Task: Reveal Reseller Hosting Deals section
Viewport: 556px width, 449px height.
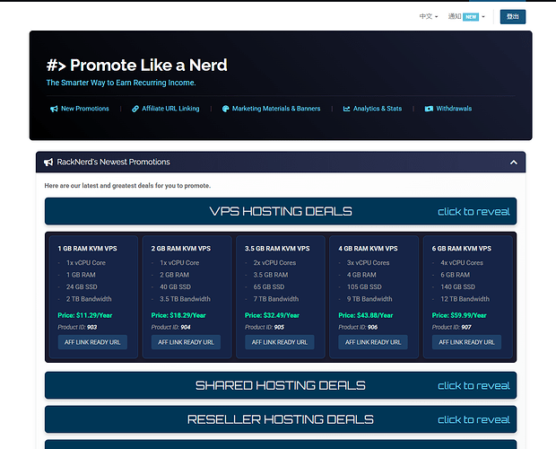Action: click(281, 419)
